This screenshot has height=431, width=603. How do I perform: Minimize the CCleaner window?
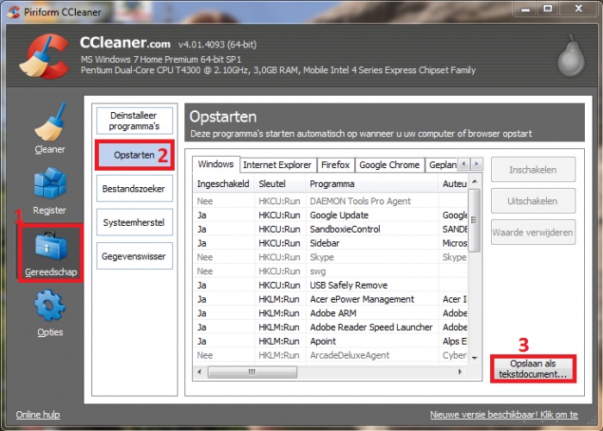525,9
